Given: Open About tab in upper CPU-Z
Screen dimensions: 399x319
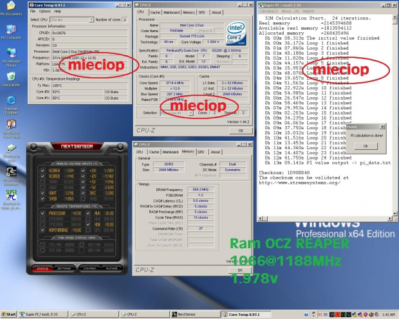Looking at the screenshot, I should tap(216, 12).
